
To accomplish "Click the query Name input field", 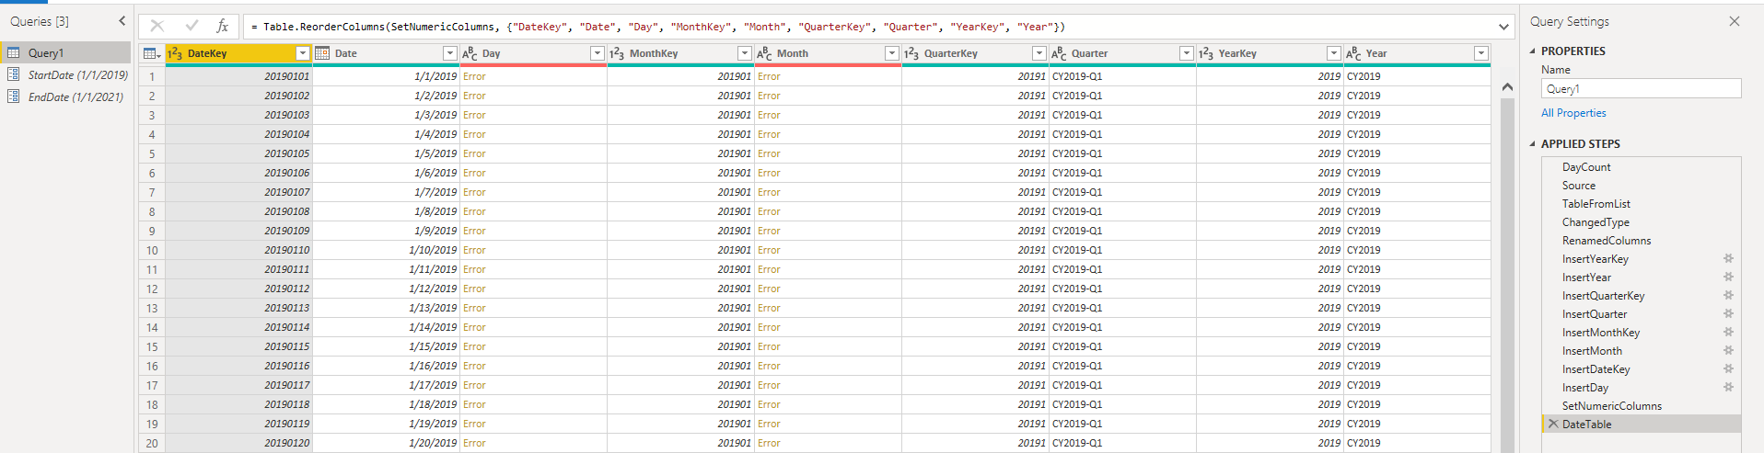I will coord(1641,89).
